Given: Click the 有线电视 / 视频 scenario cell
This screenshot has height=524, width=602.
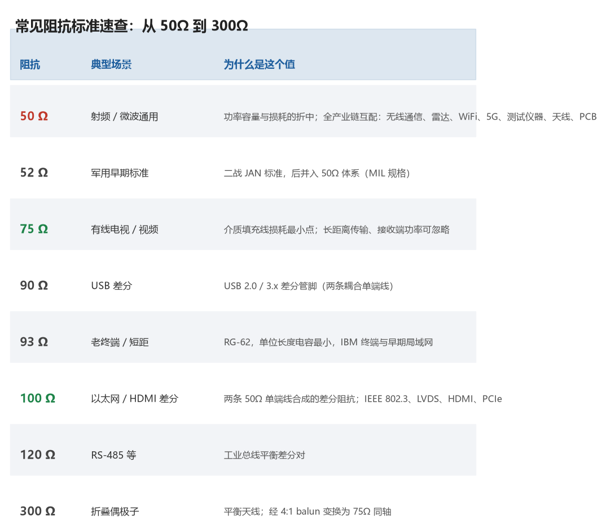Looking at the screenshot, I should click(124, 229).
